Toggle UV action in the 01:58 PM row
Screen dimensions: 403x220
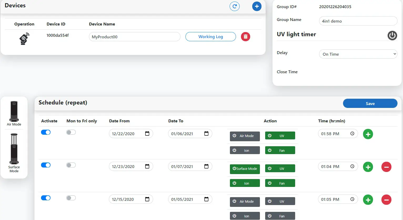[280, 136]
